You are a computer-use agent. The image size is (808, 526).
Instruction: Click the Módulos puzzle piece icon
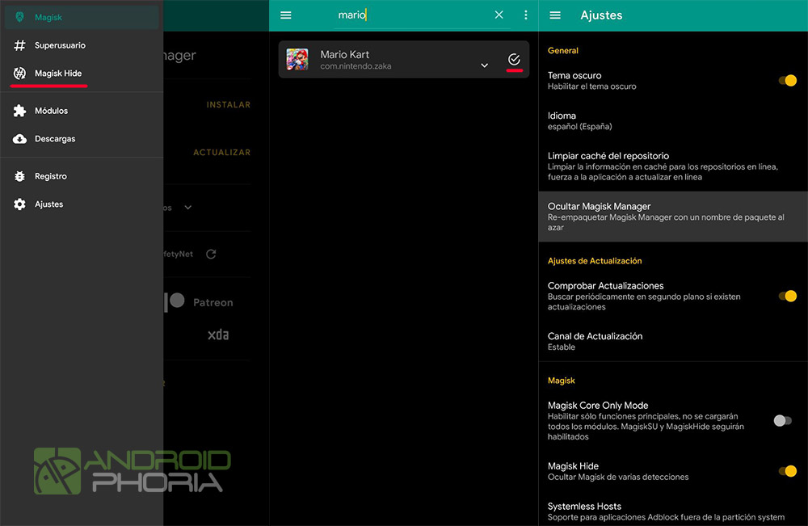click(x=19, y=111)
